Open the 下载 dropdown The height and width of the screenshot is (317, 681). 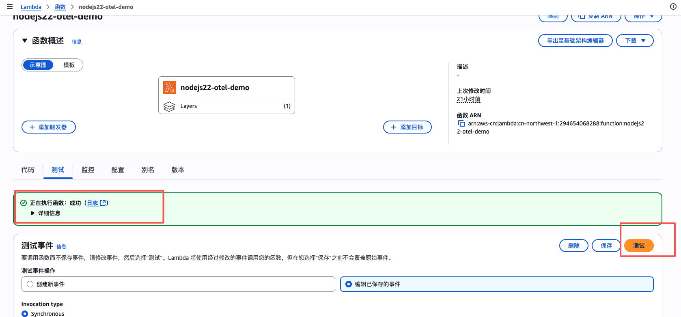pos(634,41)
